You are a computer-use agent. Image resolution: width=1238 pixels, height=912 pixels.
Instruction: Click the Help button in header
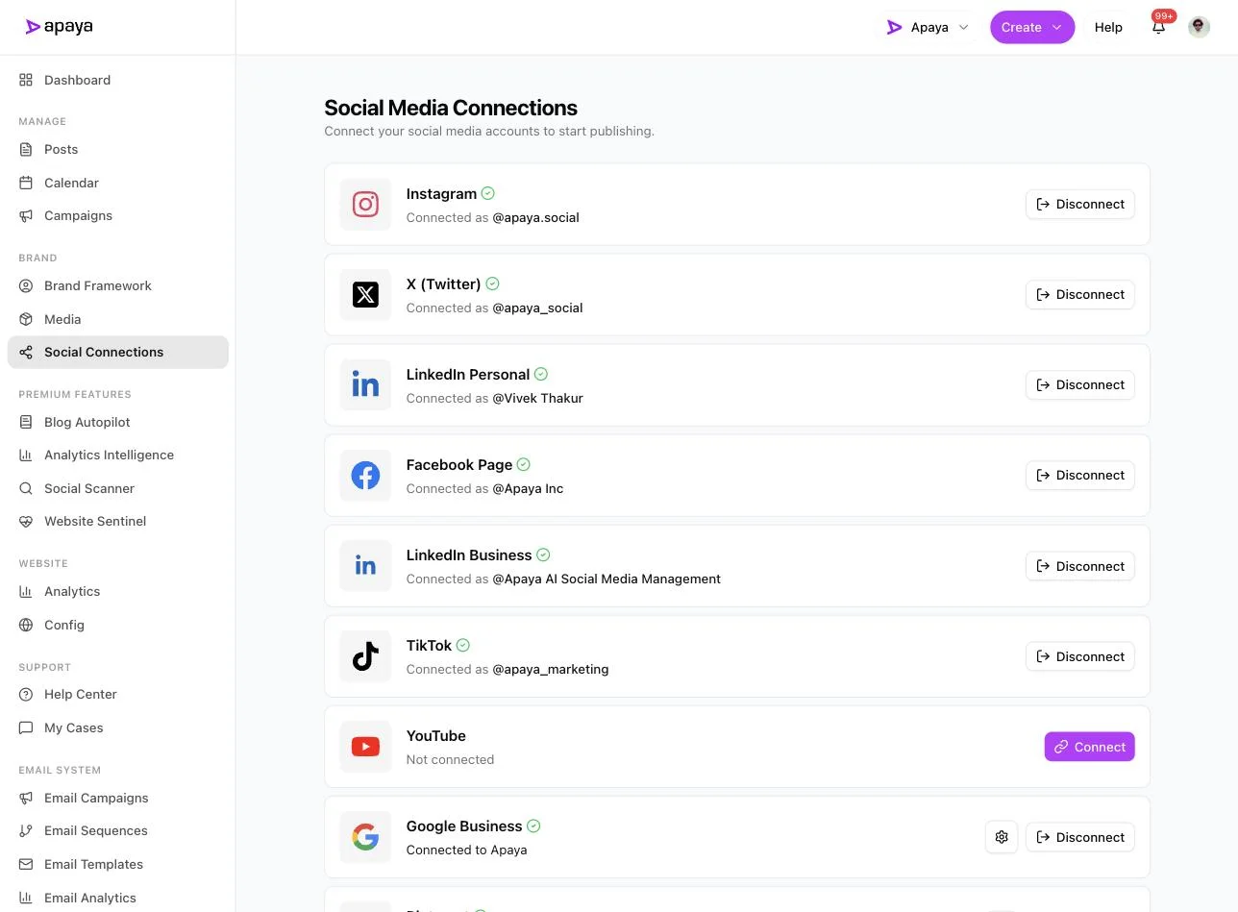point(1108,27)
